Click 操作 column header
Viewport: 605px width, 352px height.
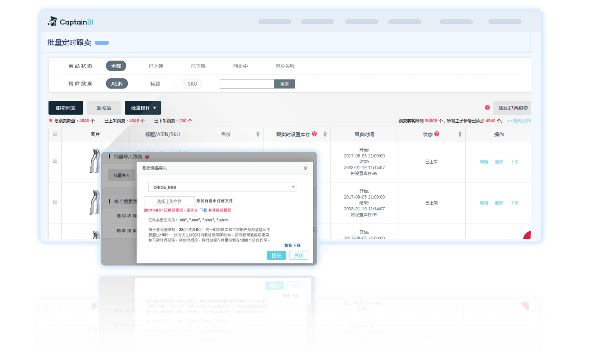point(499,134)
